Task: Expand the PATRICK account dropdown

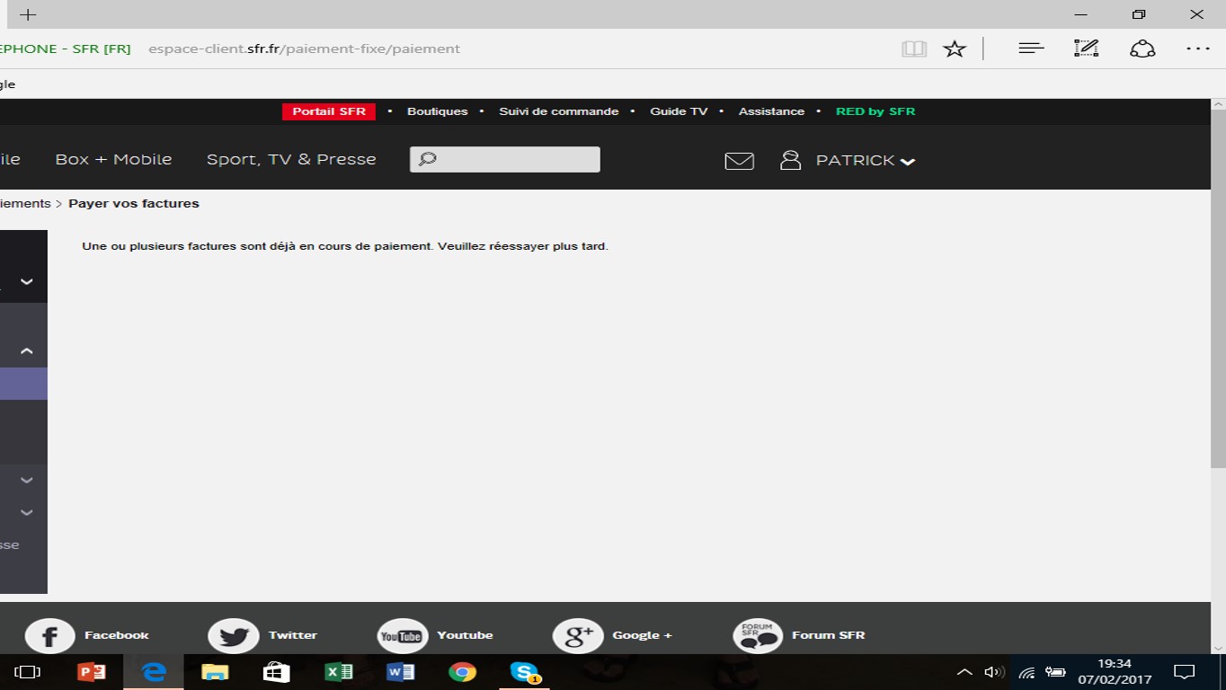Action: click(908, 162)
